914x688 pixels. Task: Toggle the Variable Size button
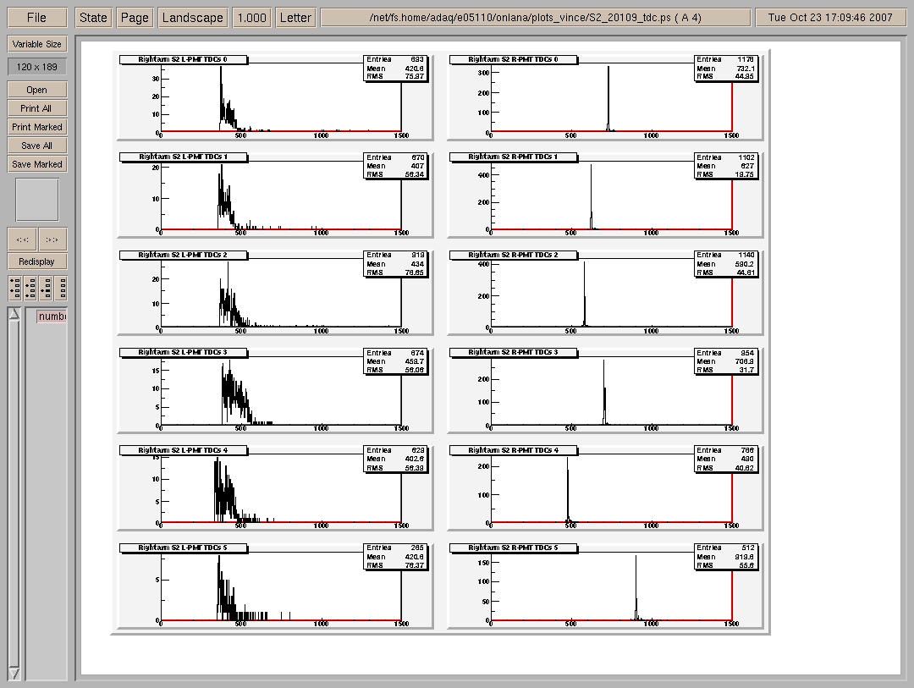coord(36,44)
